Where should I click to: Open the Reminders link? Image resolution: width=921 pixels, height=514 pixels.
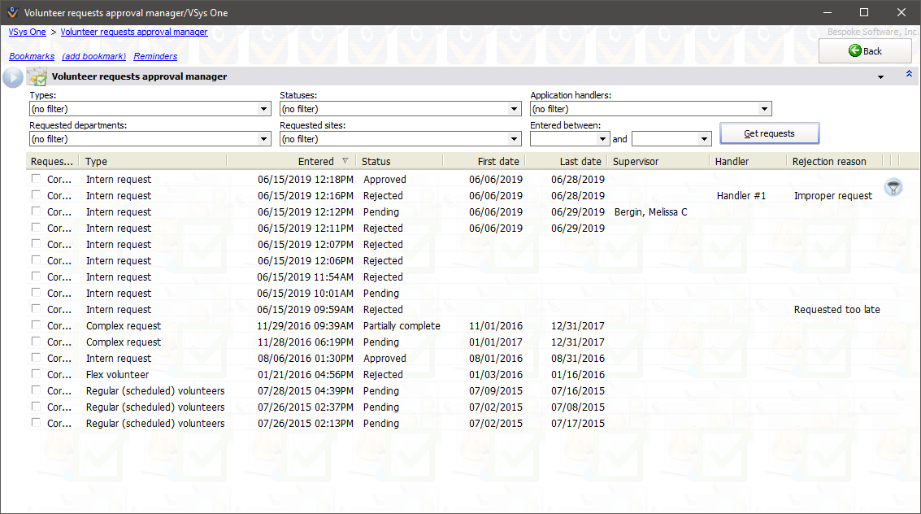155,57
